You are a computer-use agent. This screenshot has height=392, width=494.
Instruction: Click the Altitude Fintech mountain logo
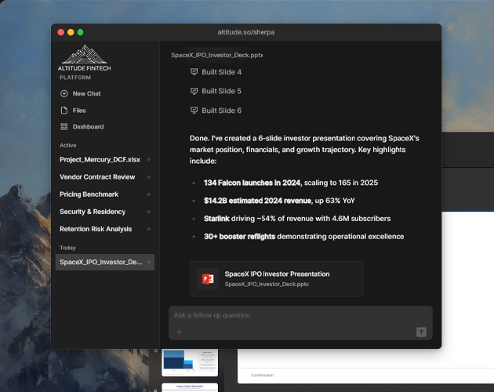pos(84,55)
